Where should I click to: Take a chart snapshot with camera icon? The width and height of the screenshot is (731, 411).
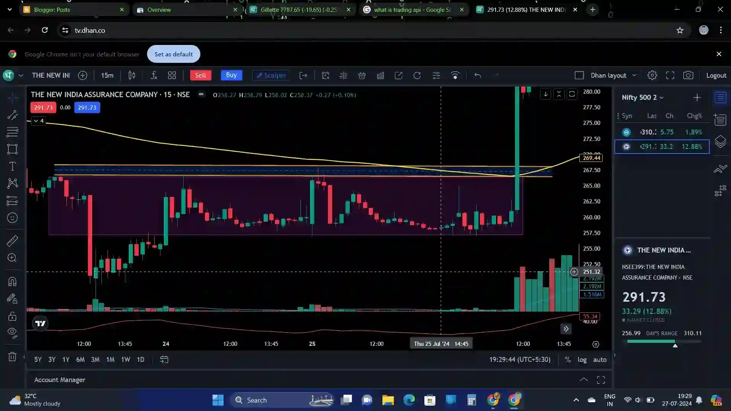click(x=688, y=75)
